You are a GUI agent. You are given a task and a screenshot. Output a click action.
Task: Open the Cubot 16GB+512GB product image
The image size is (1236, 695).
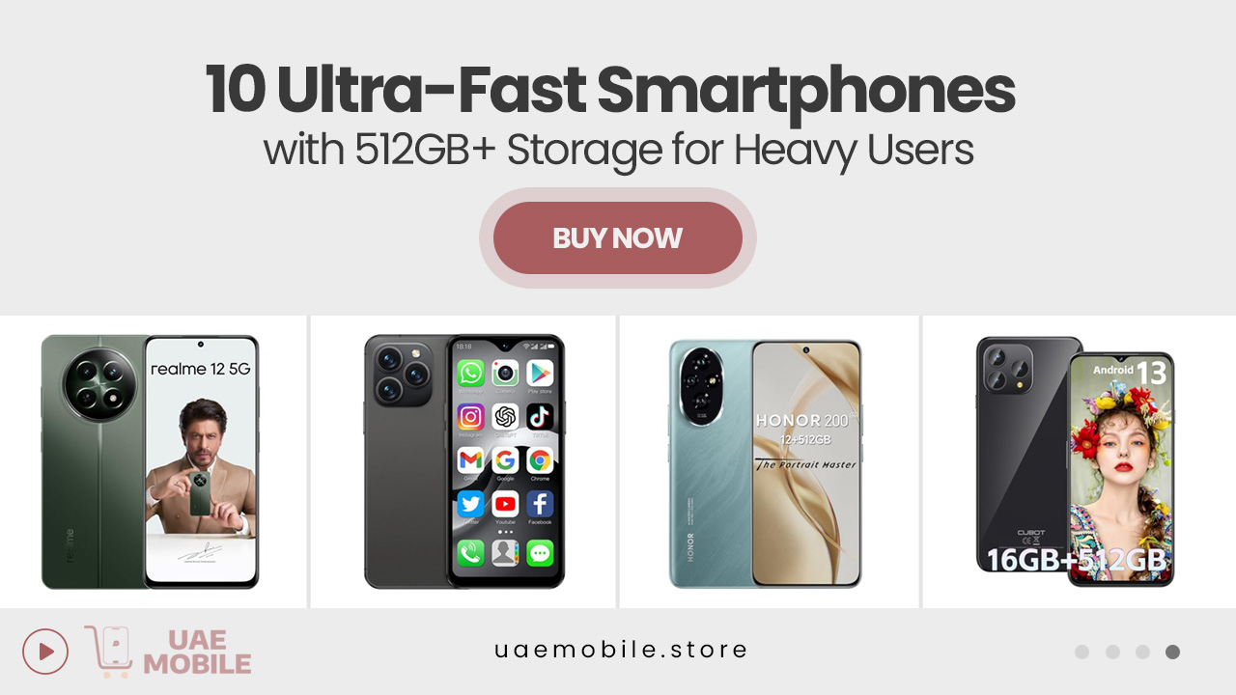pos(1076,461)
